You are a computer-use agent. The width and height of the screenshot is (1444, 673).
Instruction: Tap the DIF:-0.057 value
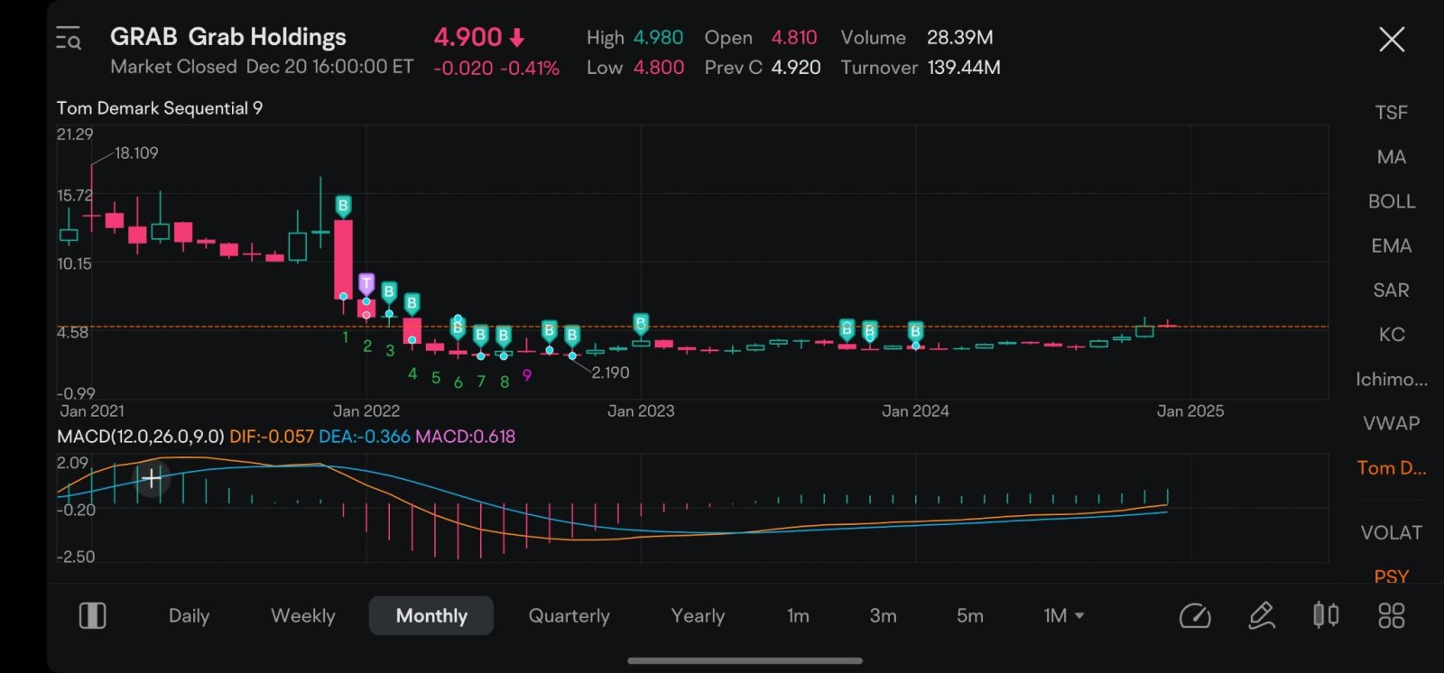(x=272, y=437)
